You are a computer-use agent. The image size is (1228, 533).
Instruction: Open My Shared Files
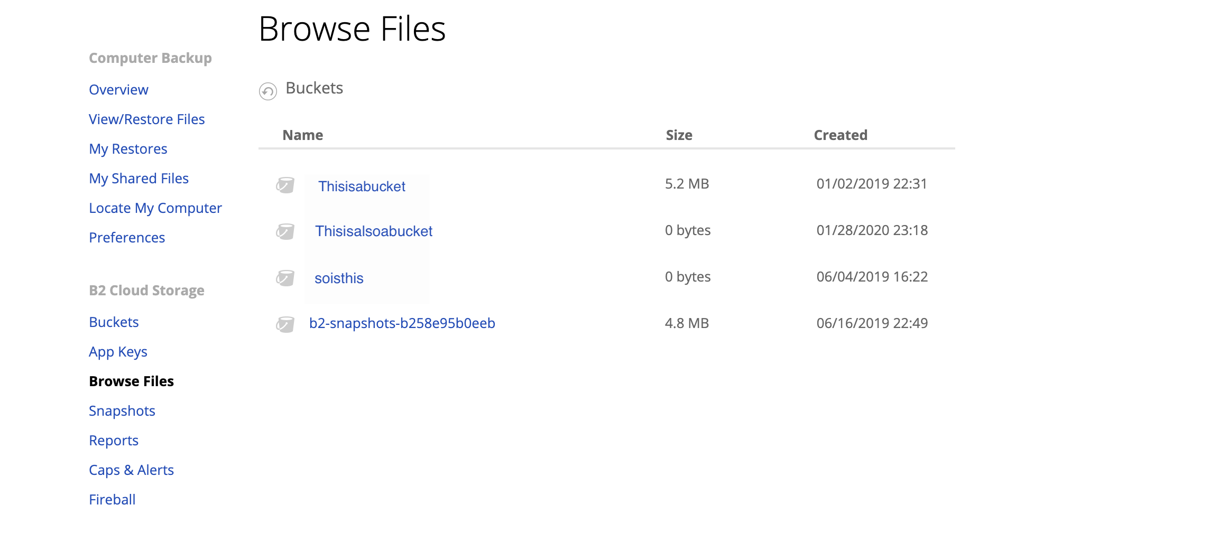point(139,179)
